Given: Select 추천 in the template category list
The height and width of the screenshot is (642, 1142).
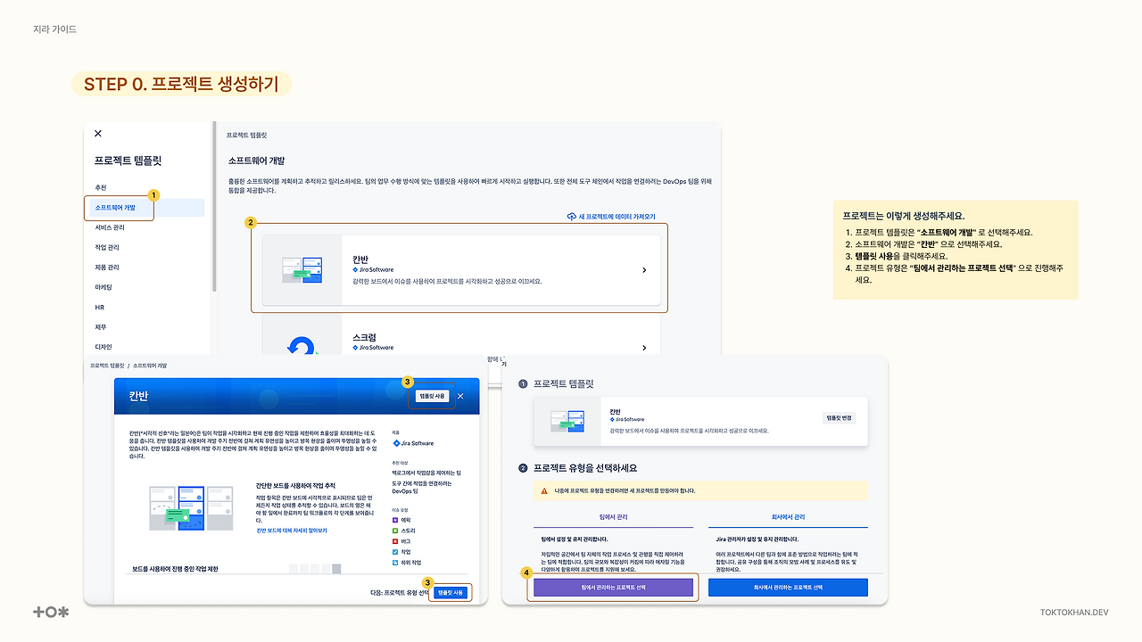Looking at the screenshot, I should [x=101, y=188].
